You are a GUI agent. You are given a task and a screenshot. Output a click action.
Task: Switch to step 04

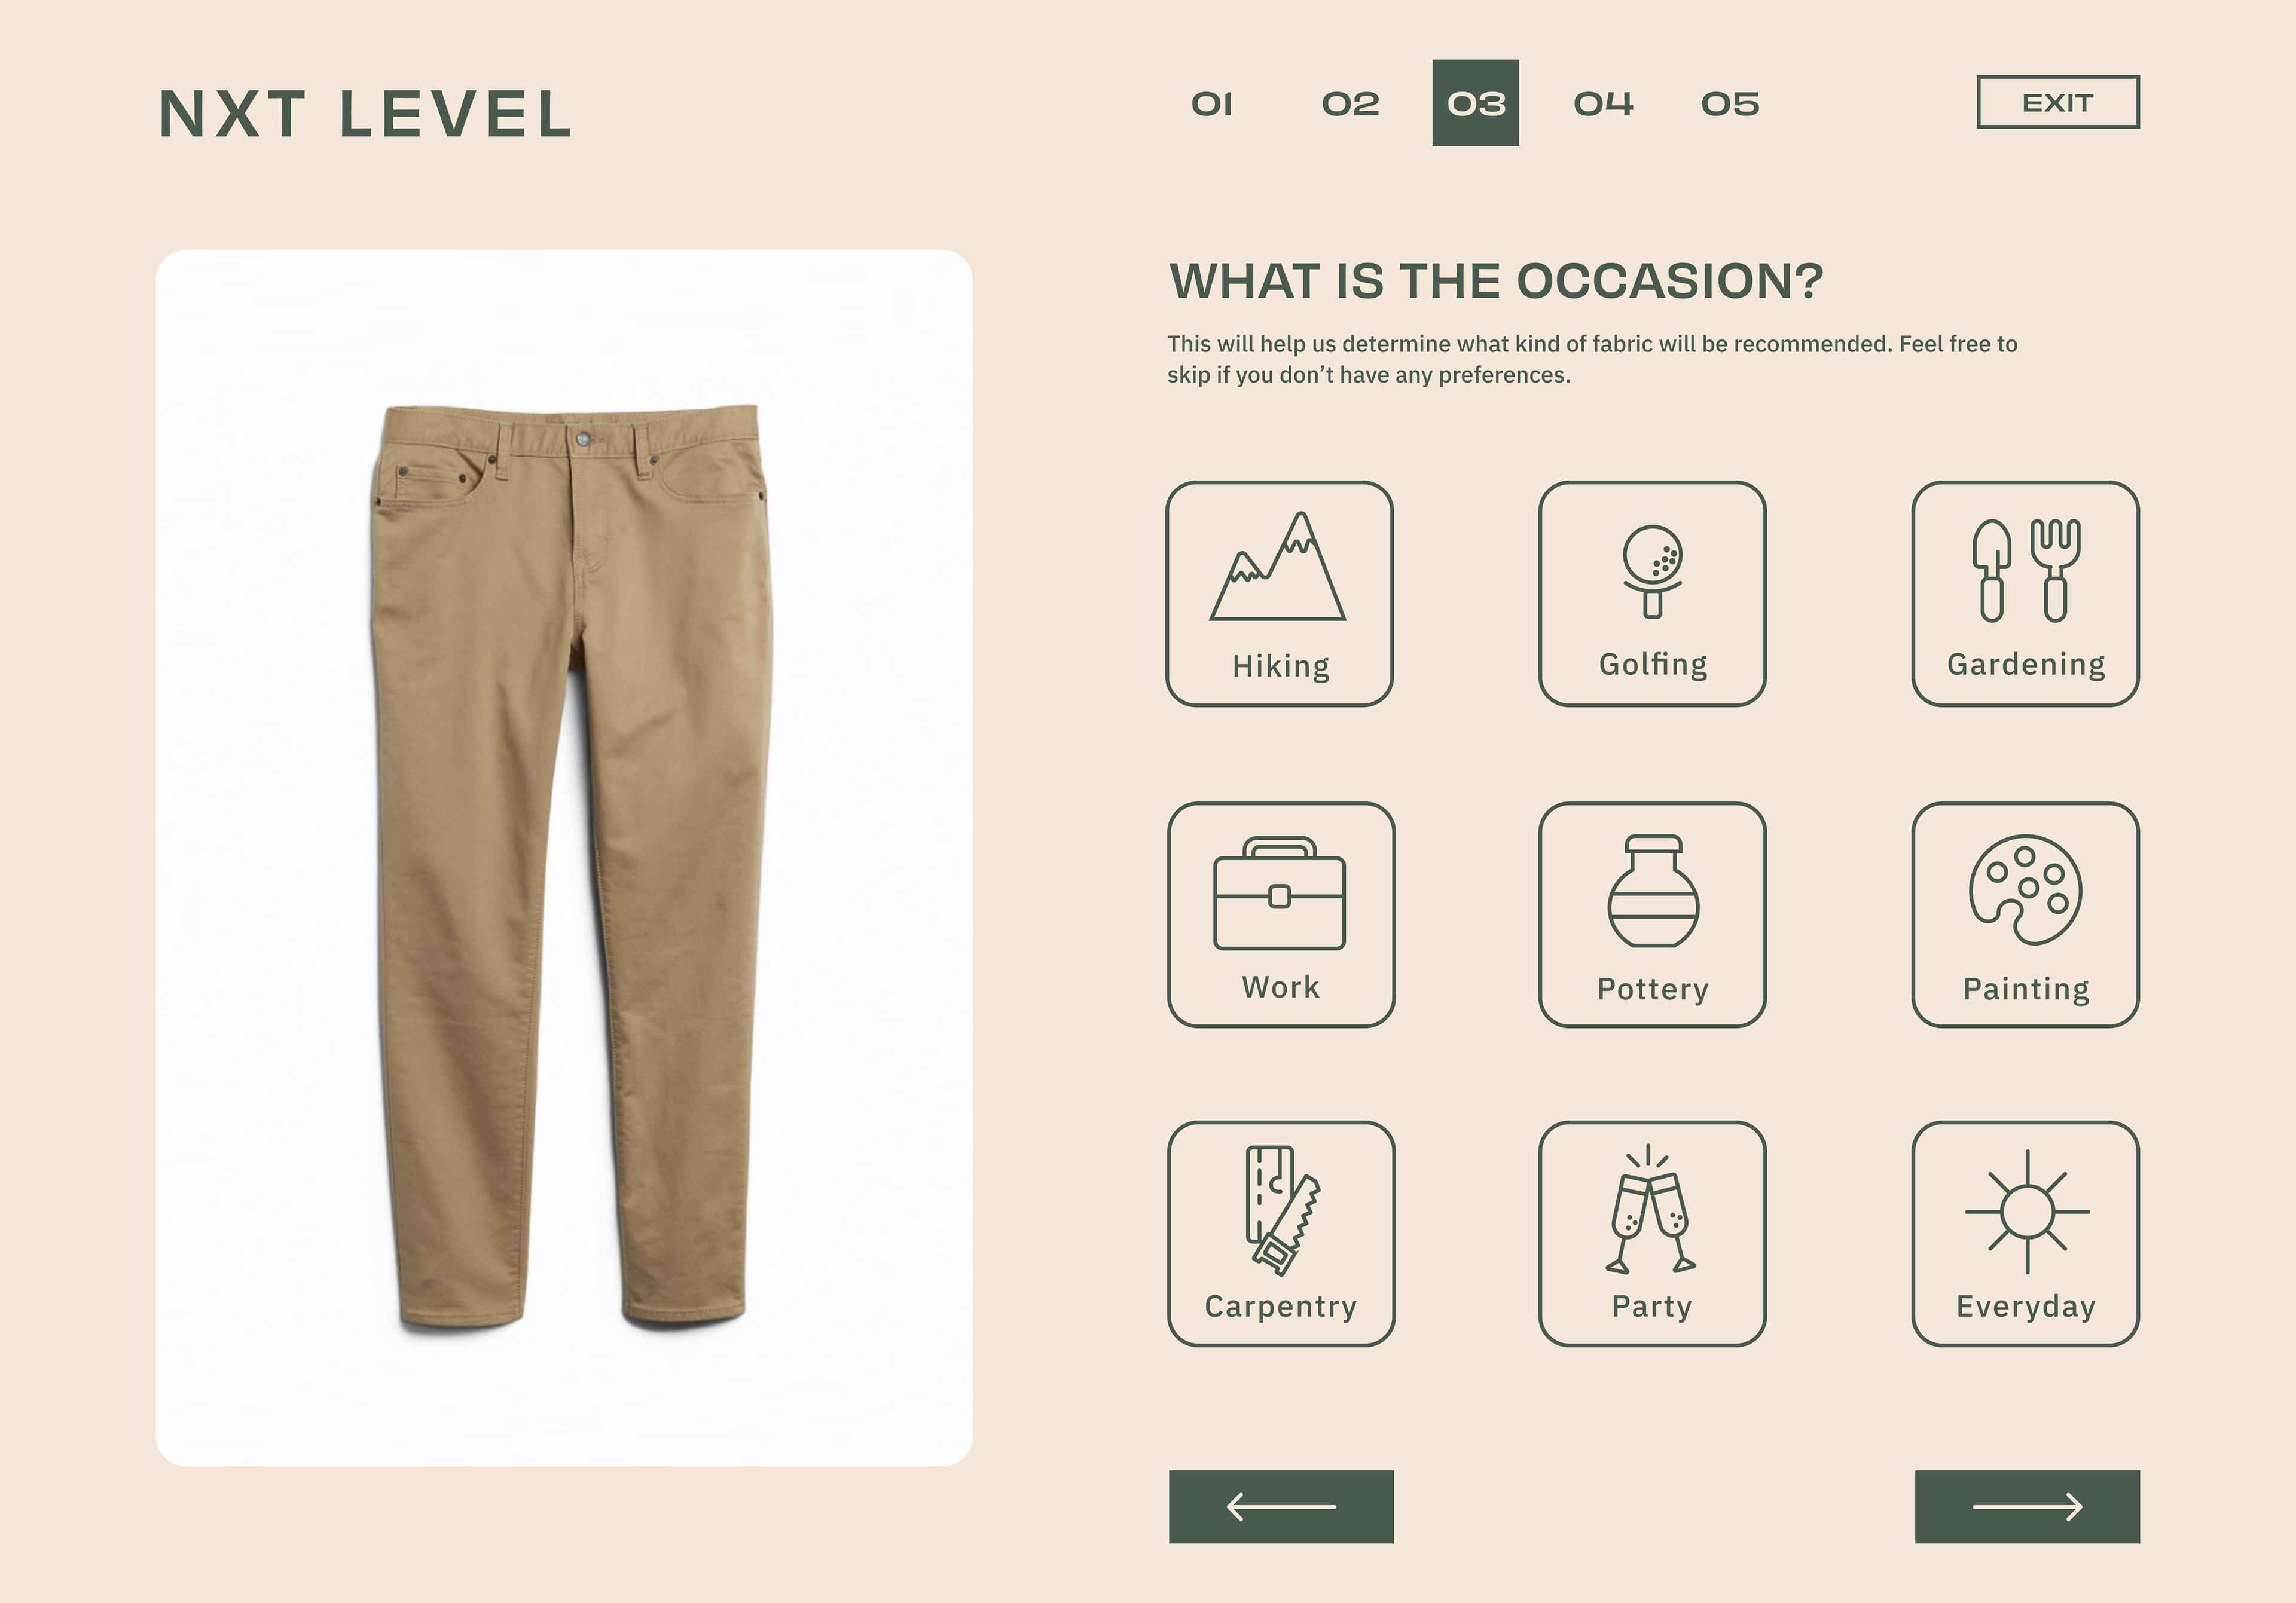coord(1603,104)
